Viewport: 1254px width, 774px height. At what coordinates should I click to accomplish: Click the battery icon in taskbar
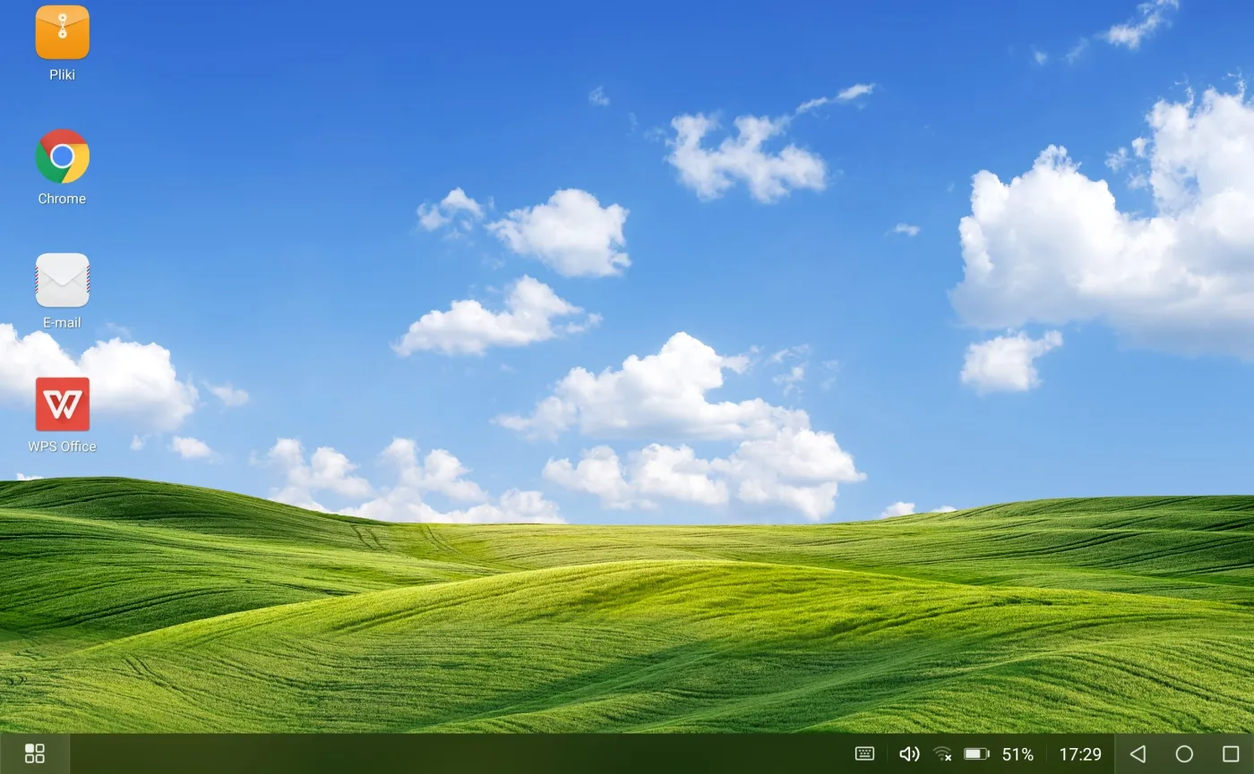click(976, 753)
